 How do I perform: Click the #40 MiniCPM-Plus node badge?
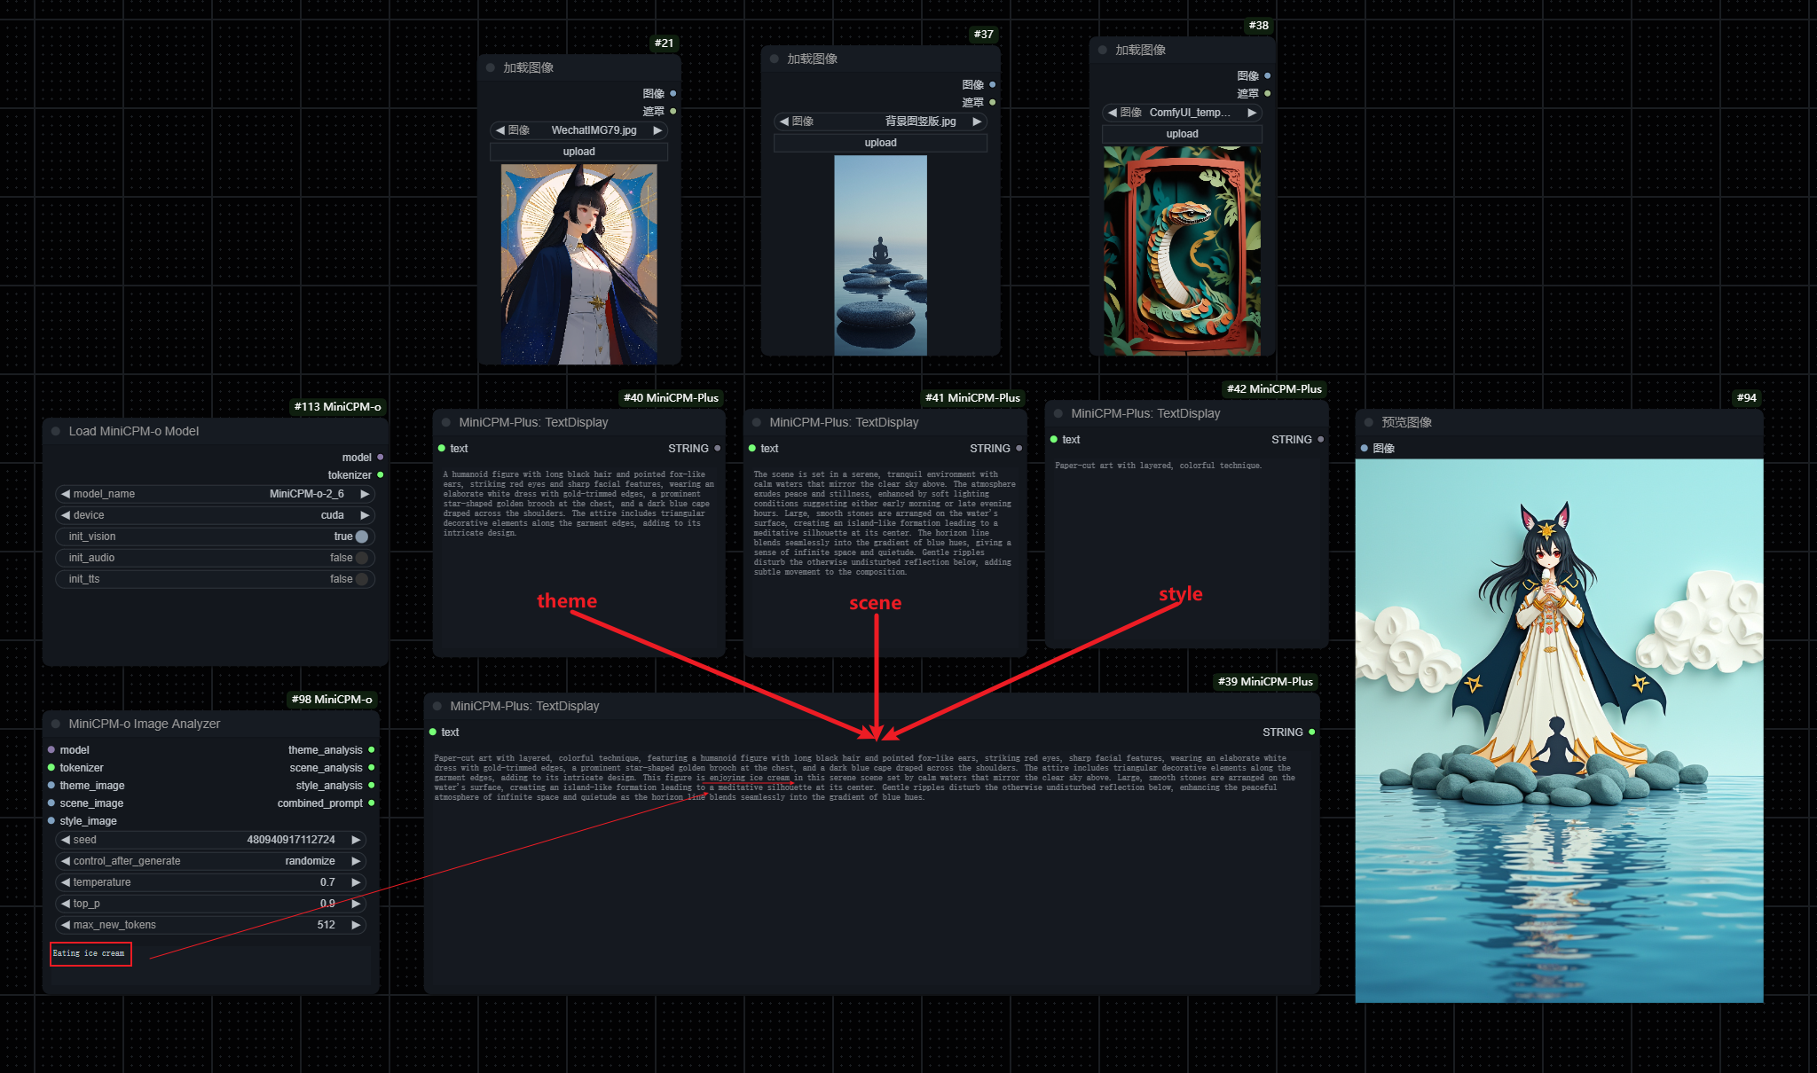pos(671,398)
